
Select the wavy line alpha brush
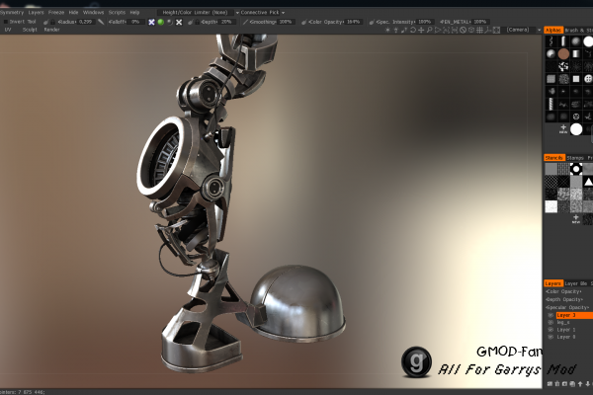551,41
